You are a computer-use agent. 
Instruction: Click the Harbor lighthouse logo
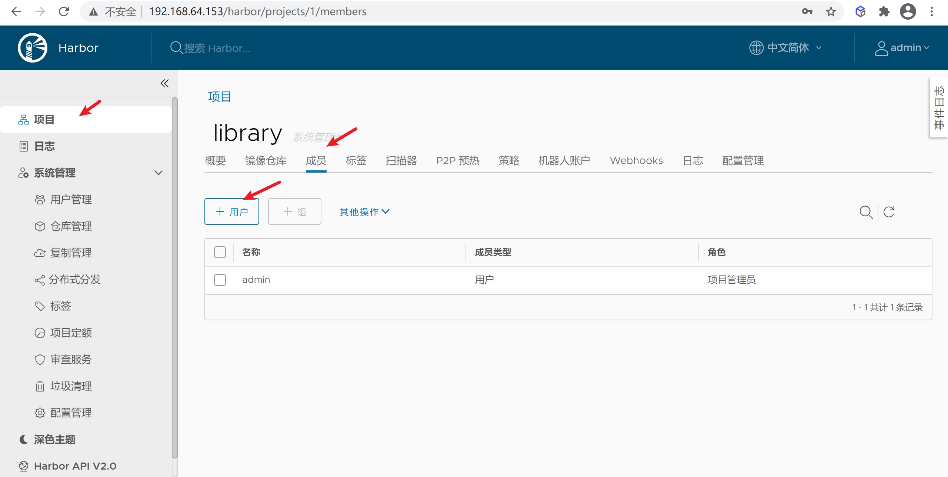[33, 47]
